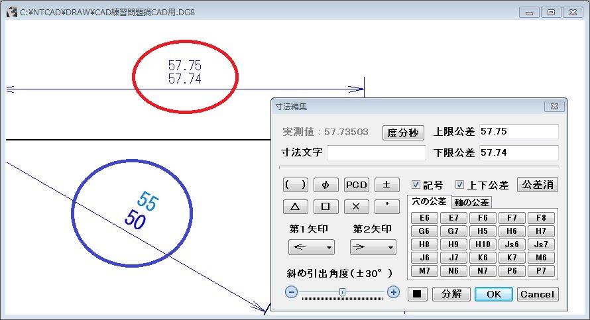The width and height of the screenshot is (590, 320).
Task: Select G7 hole tolerance
Action: tap(453, 231)
